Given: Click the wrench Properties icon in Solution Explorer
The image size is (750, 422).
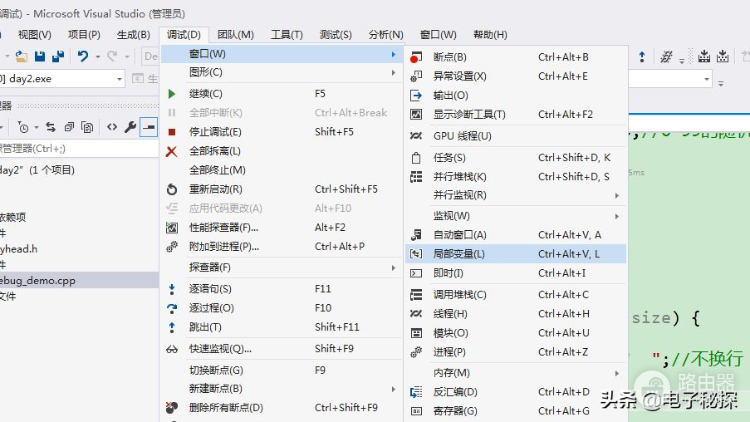Looking at the screenshot, I should tap(130, 127).
